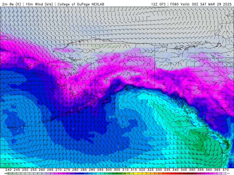The width and height of the screenshot is (234, 175).
Task: Click the "College of DuPage NEXLAB" label
Action: [x=81, y=4]
